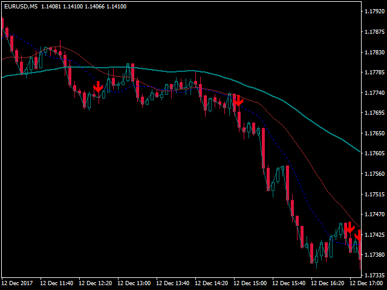Click the 12 Dec 2017 date label
Image resolution: width=387 pixels, height=290 pixels.
[17, 283]
